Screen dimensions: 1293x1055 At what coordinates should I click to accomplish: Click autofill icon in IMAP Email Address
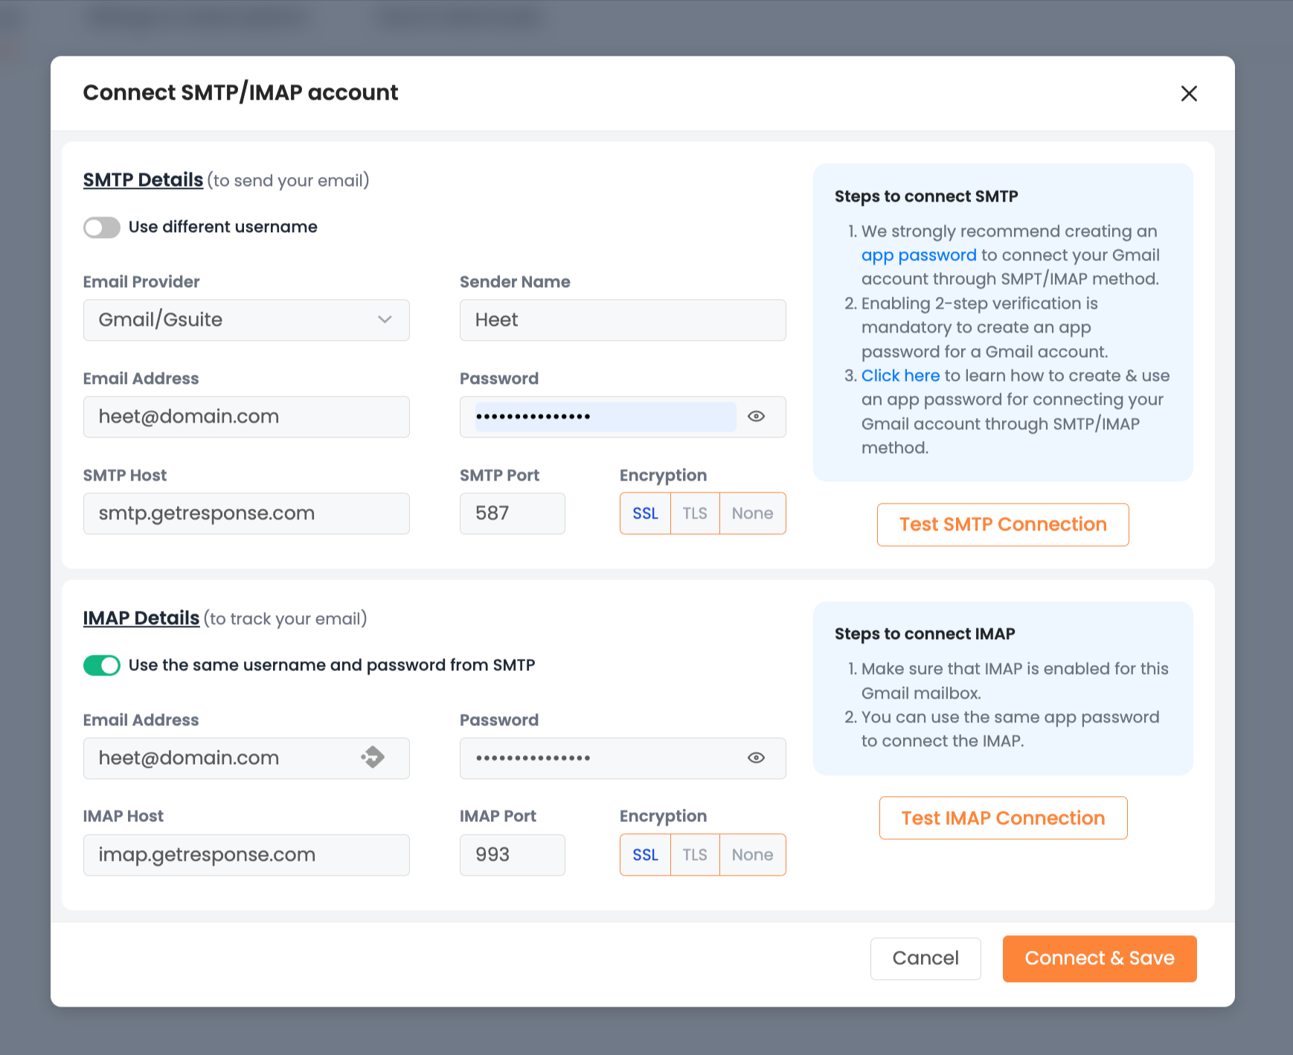(373, 757)
